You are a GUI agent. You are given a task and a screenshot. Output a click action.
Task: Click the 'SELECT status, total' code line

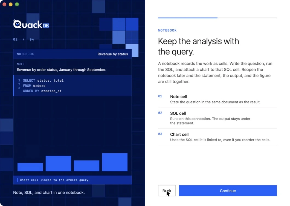coord(43,80)
